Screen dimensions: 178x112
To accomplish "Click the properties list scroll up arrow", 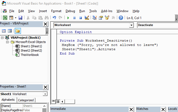I will [44, 106].
